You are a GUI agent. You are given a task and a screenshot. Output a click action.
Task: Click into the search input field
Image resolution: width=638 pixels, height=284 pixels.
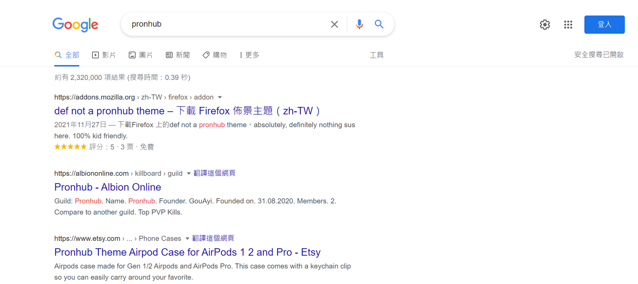227,24
